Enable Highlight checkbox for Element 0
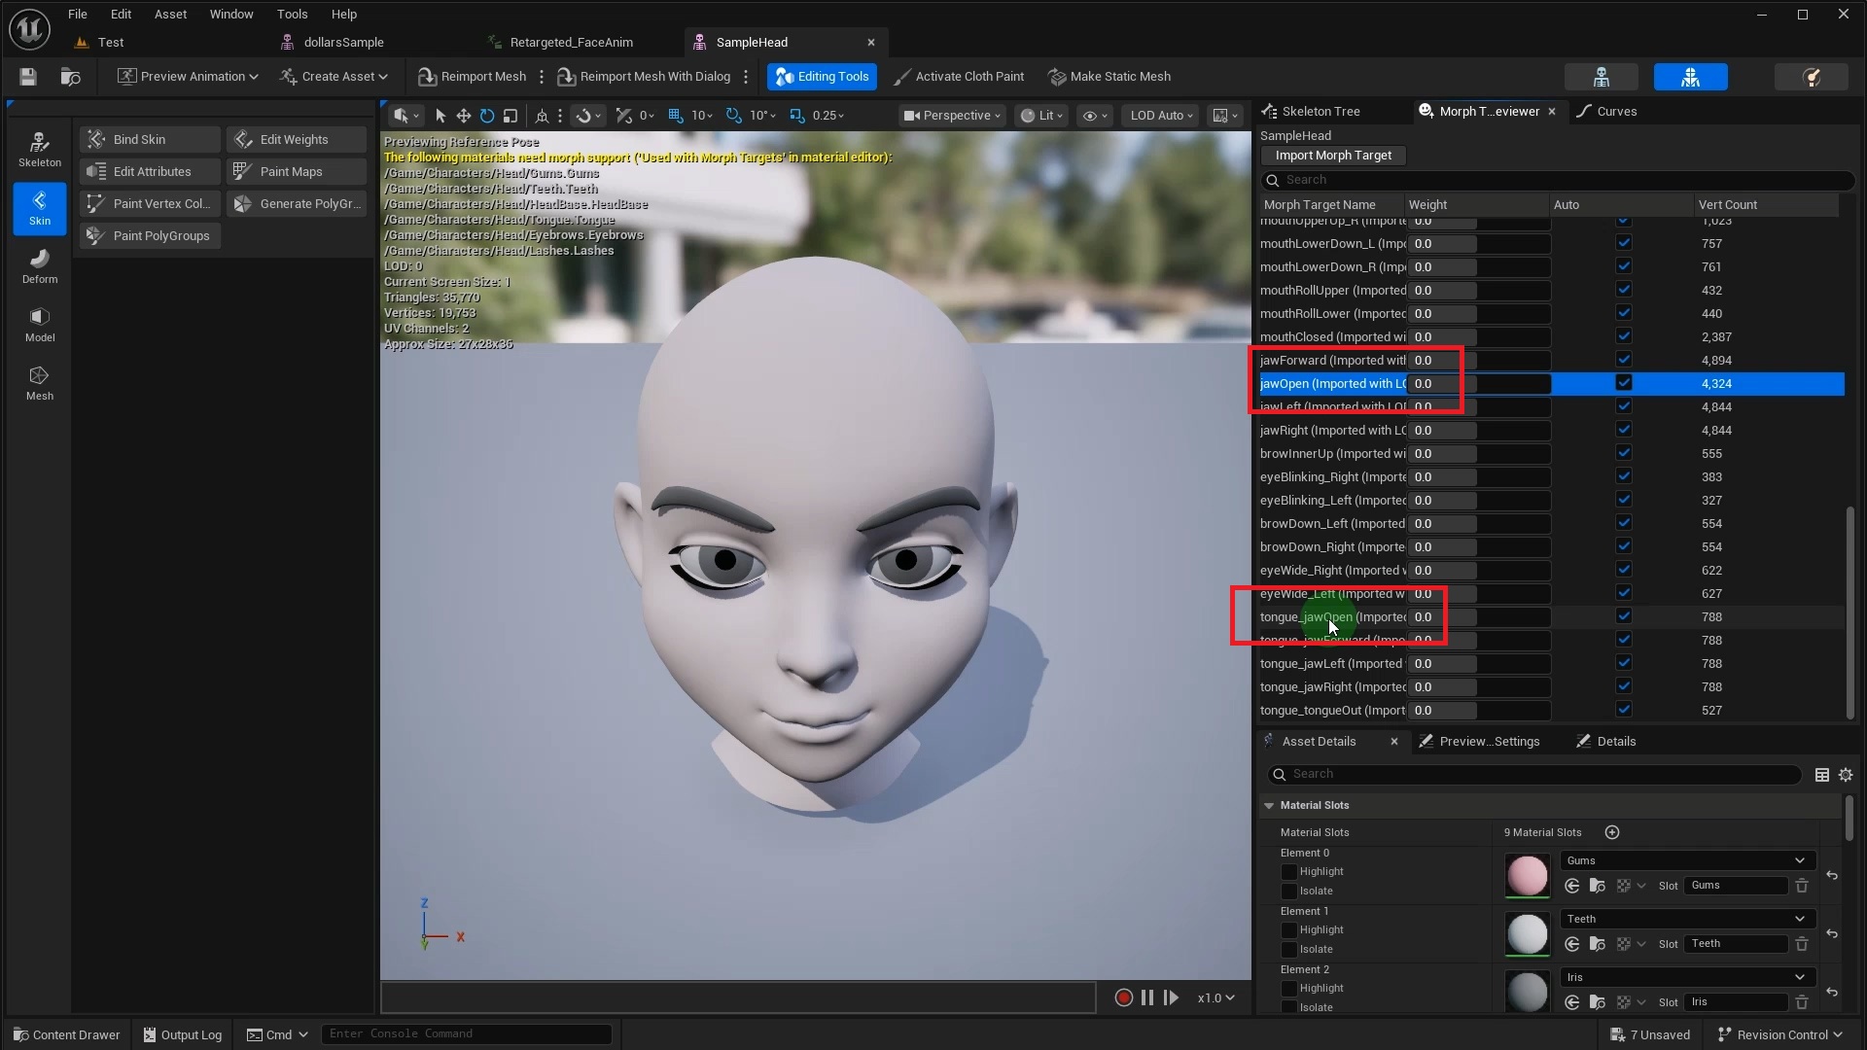This screenshot has width=1867, height=1050. pyautogui.click(x=1288, y=872)
